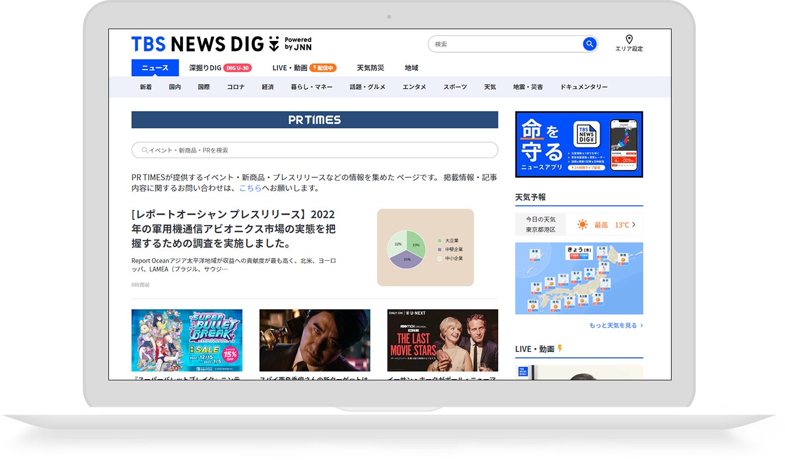Open the 天気 category in sub-navigation
Screen dimensions: 785x460
tap(490, 87)
